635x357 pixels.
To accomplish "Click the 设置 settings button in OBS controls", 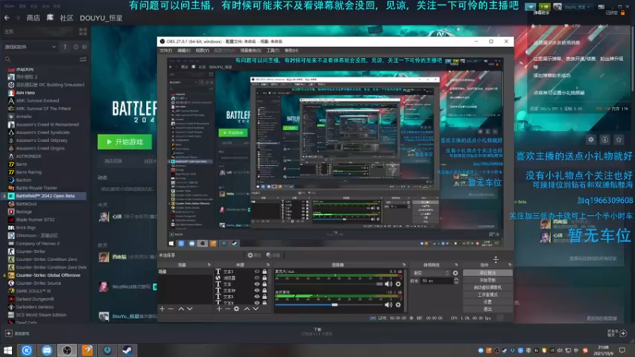I will (487, 302).
